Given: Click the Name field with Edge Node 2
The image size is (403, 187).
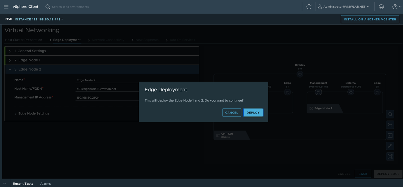Looking at the screenshot, I should pos(107,80).
